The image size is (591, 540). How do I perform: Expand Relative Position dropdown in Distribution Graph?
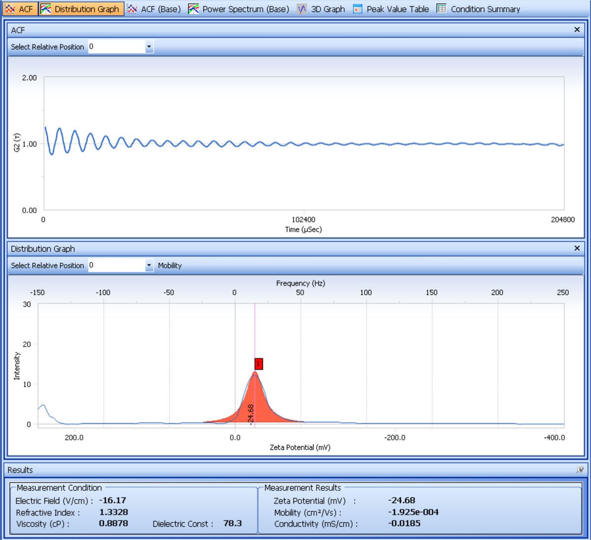(x=149, y=265)
